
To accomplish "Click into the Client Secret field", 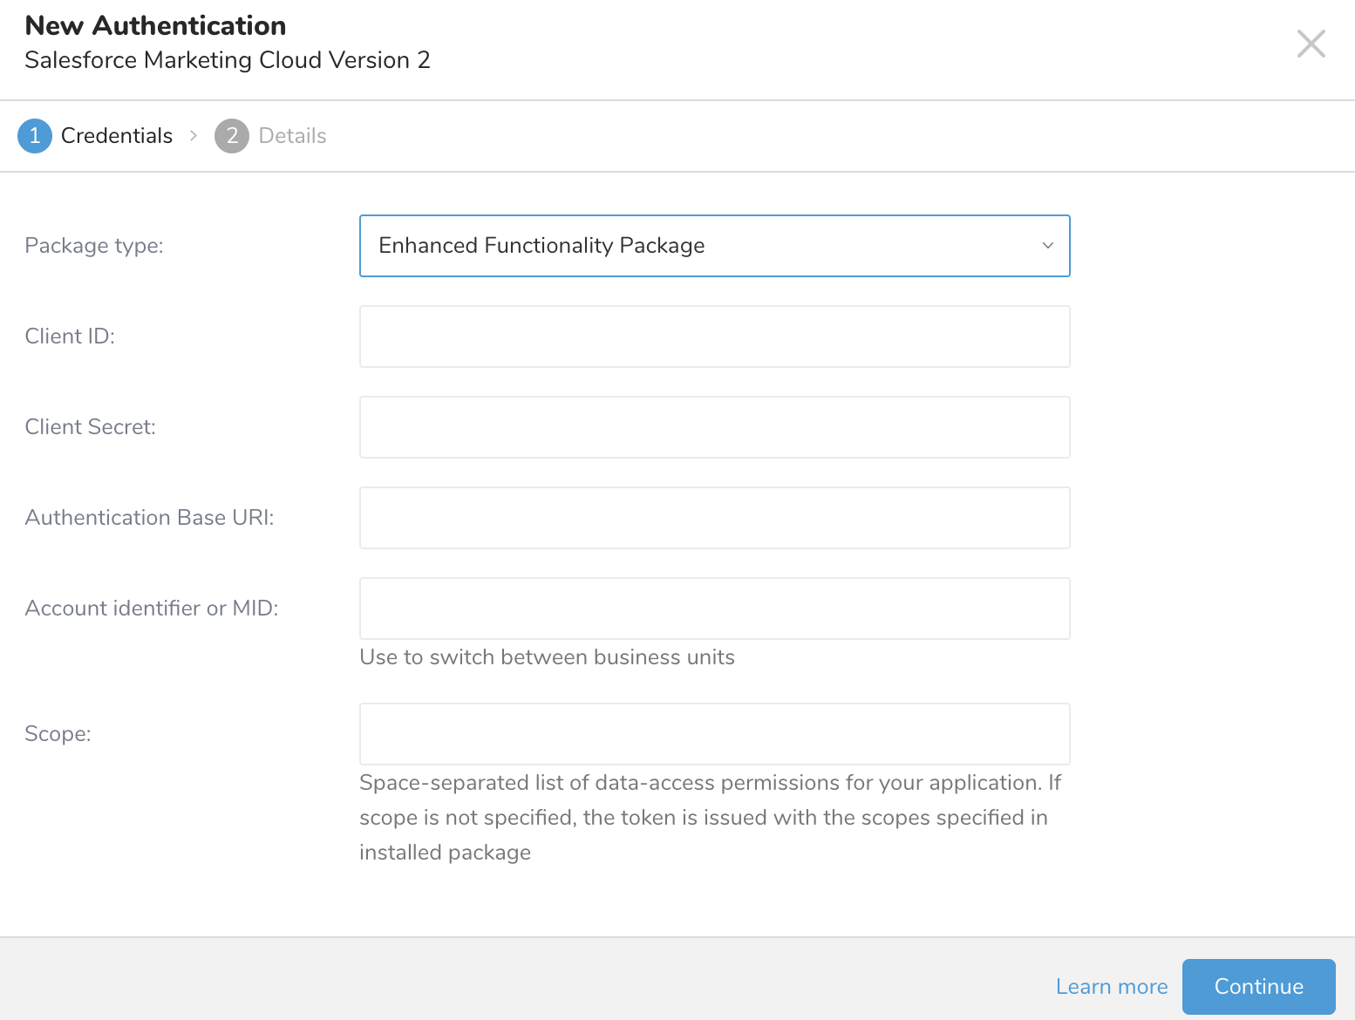I will coord(714,427).
